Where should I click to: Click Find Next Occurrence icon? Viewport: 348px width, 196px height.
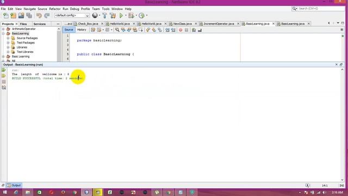[129, 30]
